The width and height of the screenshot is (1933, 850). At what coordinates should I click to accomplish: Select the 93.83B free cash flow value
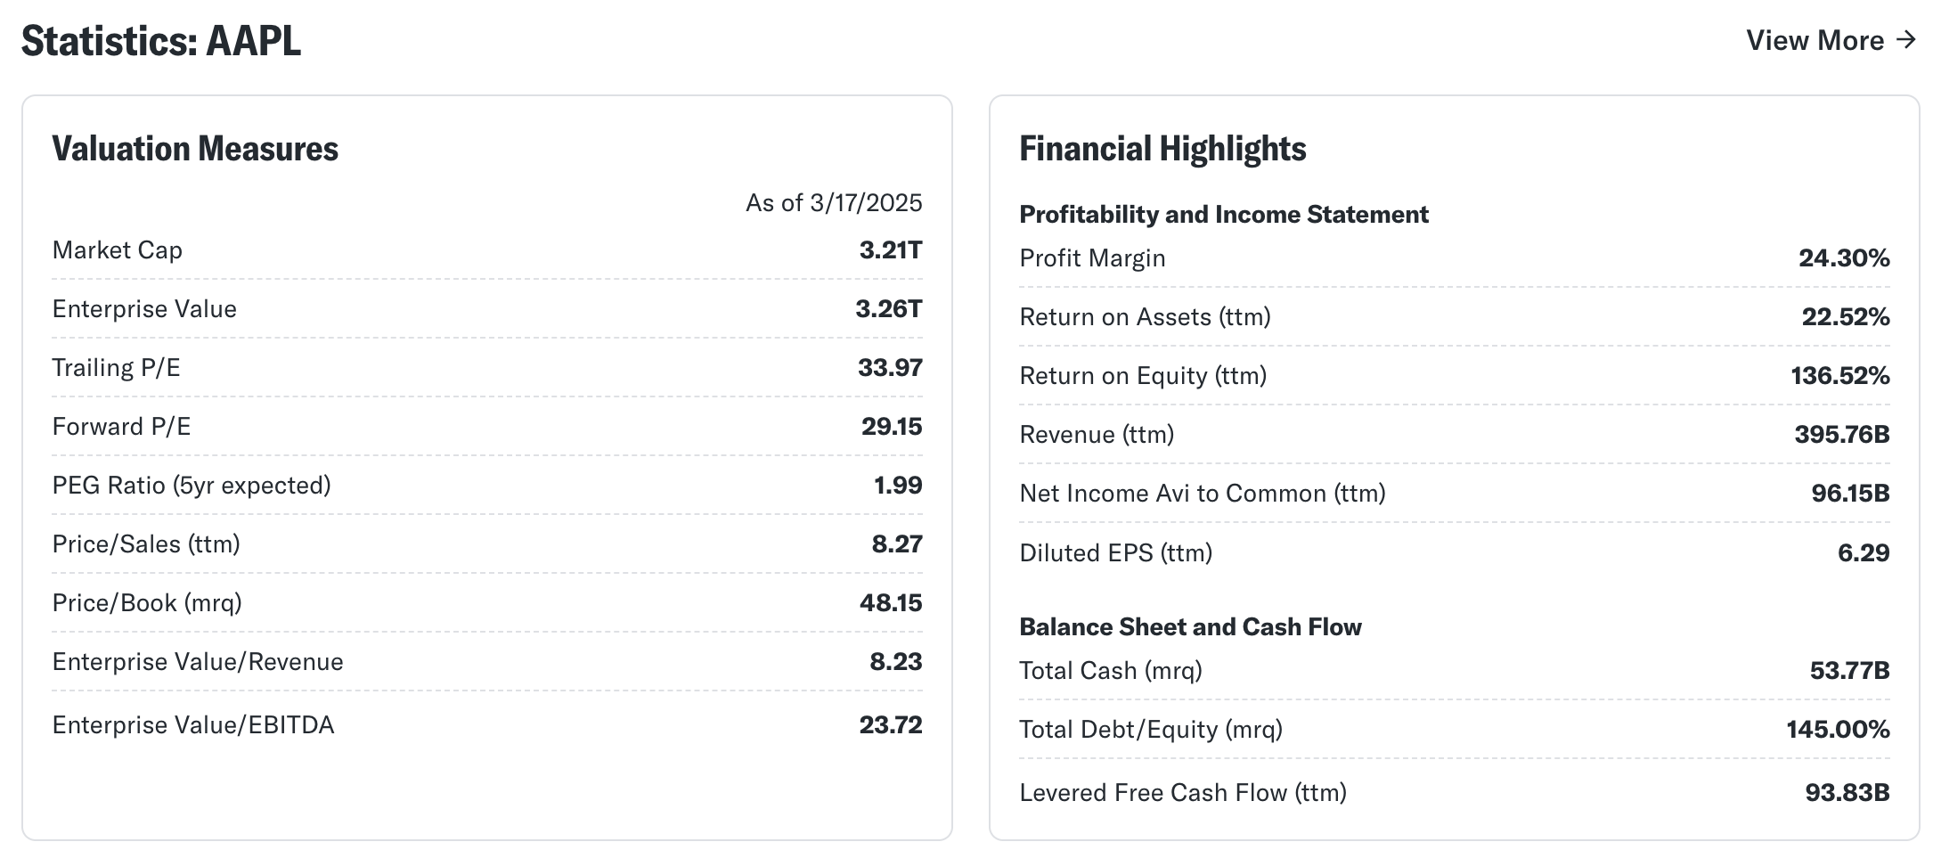pos(1847,793)
